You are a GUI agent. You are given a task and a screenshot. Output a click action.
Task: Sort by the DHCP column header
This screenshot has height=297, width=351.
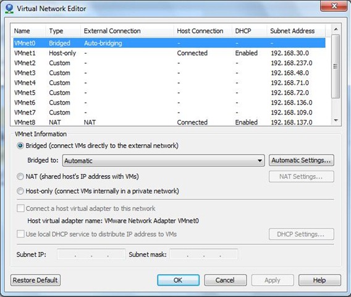pos(250,31)
